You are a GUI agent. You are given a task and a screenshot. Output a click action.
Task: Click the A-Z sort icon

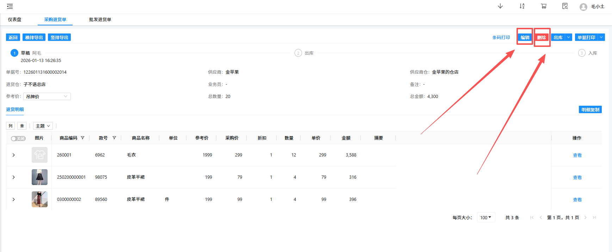(x=522, y=6)
